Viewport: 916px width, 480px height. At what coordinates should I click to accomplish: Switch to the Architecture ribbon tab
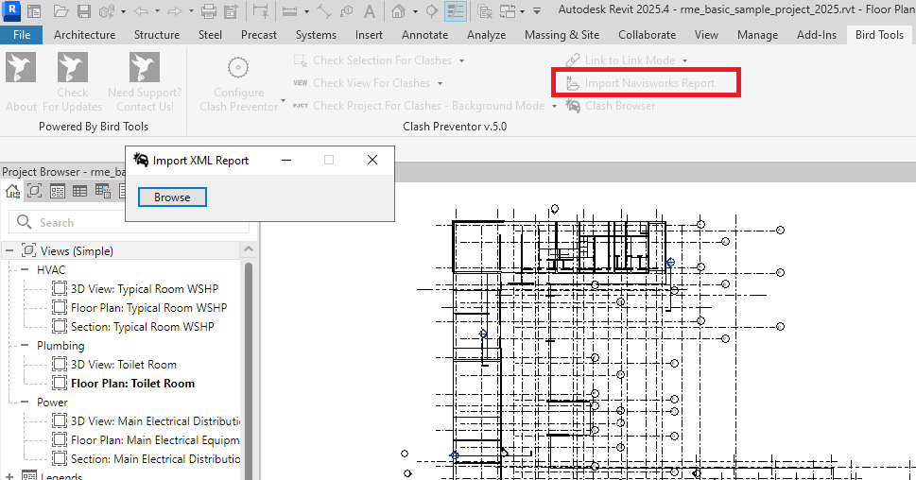pos(85,34)
